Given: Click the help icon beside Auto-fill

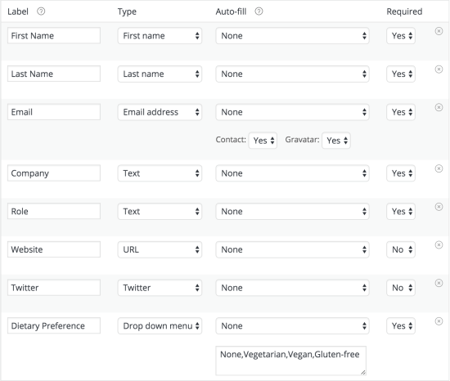Looking at the screenshot, I should (x=259, y=11).
